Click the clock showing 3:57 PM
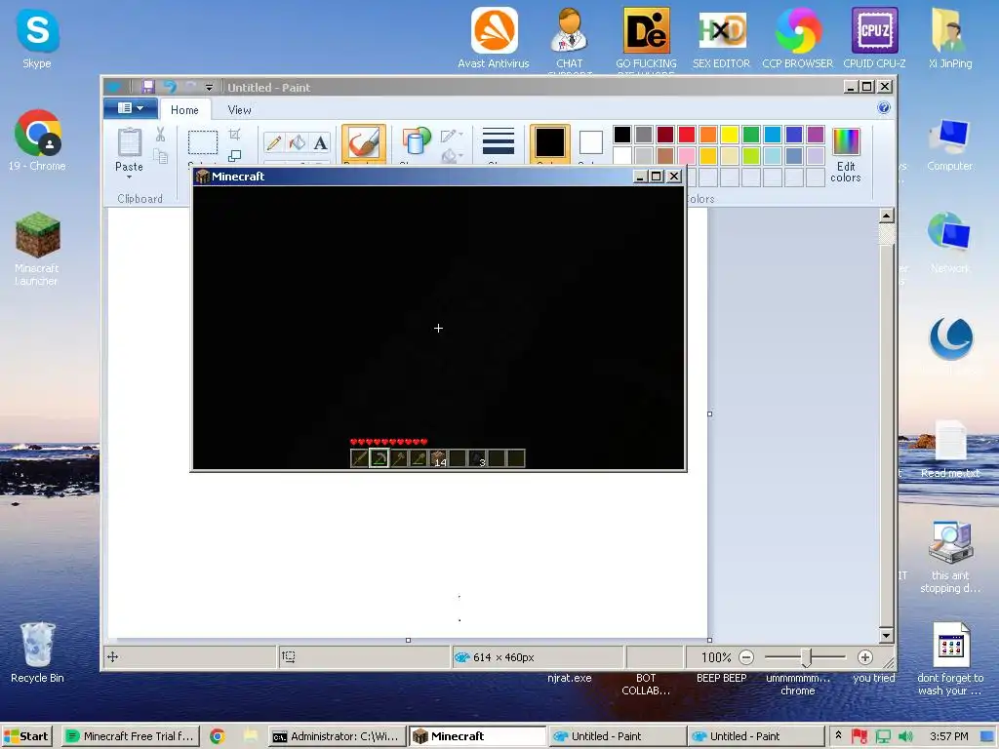 tap(948, 736)
